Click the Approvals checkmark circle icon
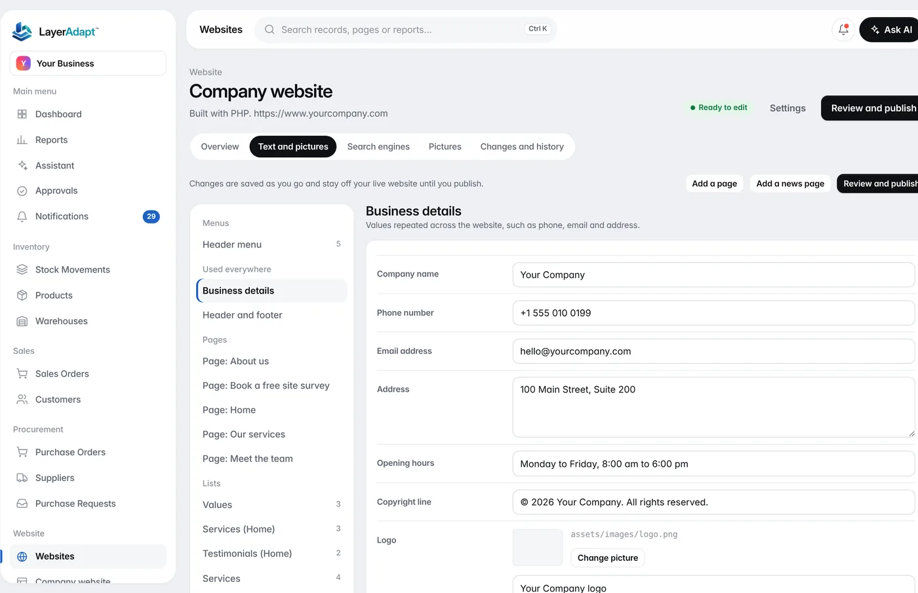Screen dimensions: 918x593 pos(22,191)
